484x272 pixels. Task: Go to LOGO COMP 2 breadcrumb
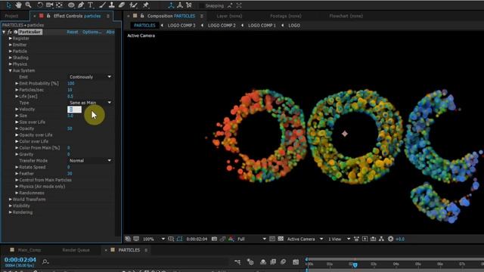[x=222, y=26]
